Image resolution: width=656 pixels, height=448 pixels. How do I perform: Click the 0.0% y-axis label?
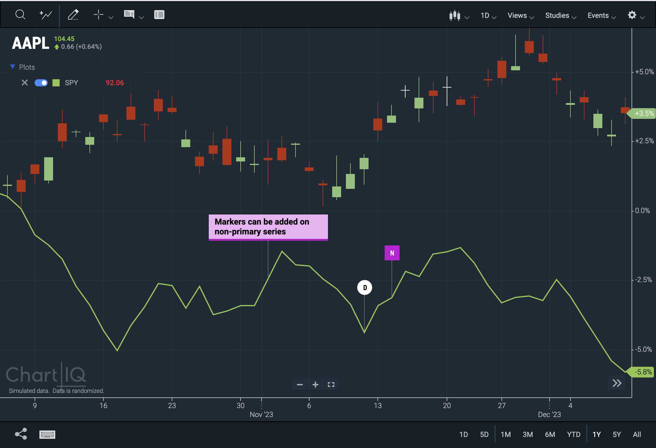point(642,211)
